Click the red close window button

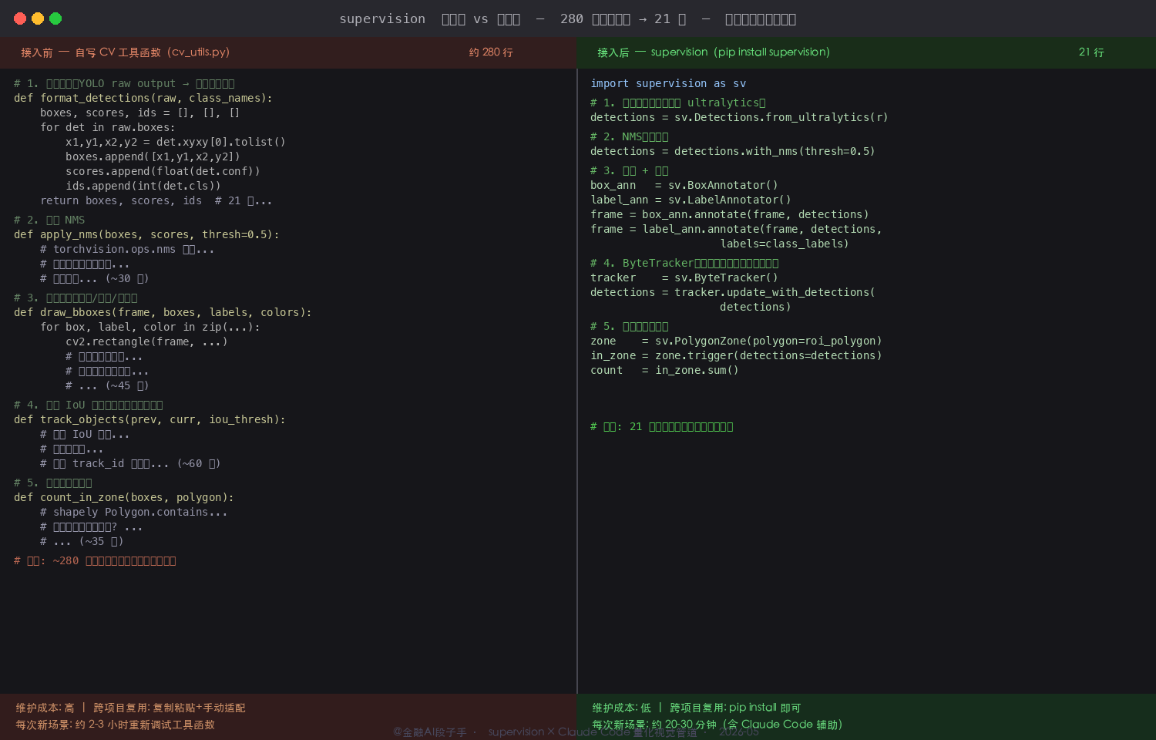20,18
